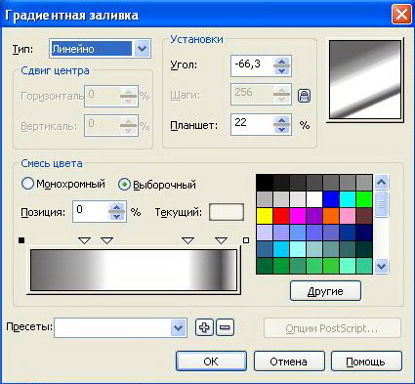
Task: Click the Планшет value field
Action: pyautogui.click(x=252, y=124)
